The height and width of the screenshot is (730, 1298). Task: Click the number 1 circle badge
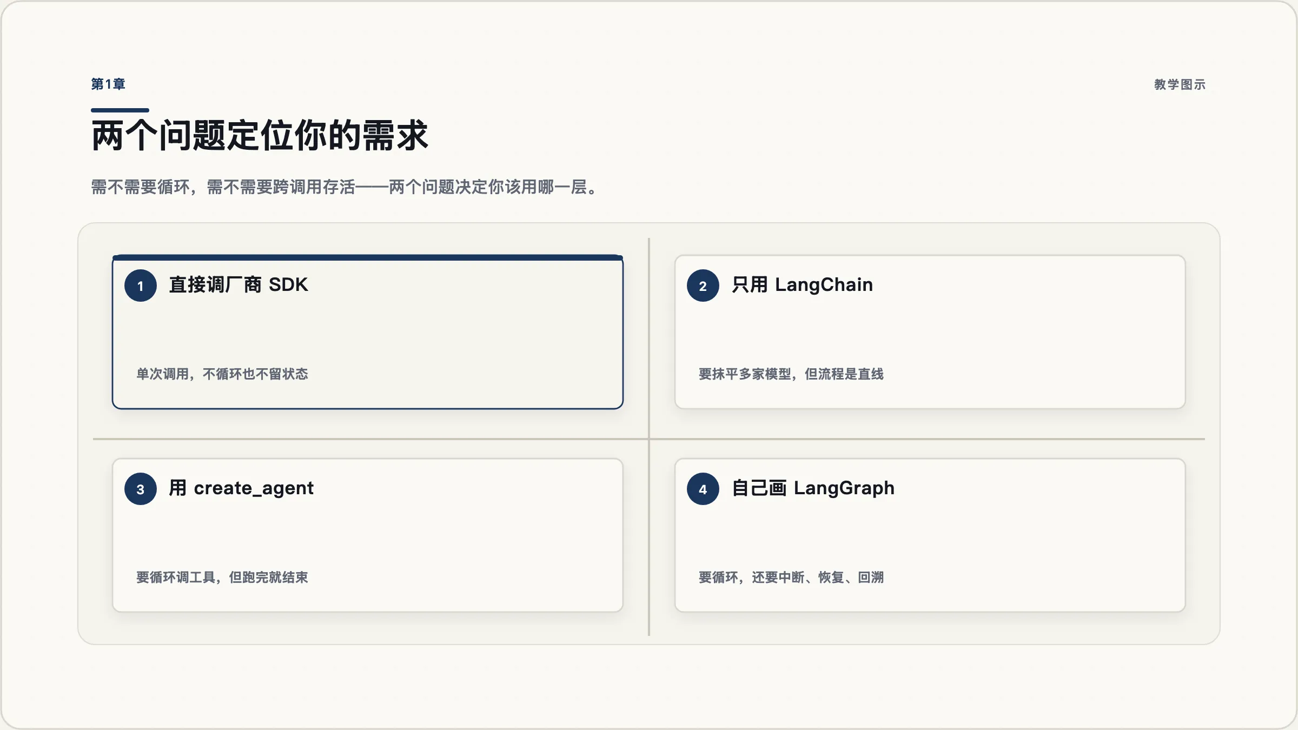tap(141, 286)
